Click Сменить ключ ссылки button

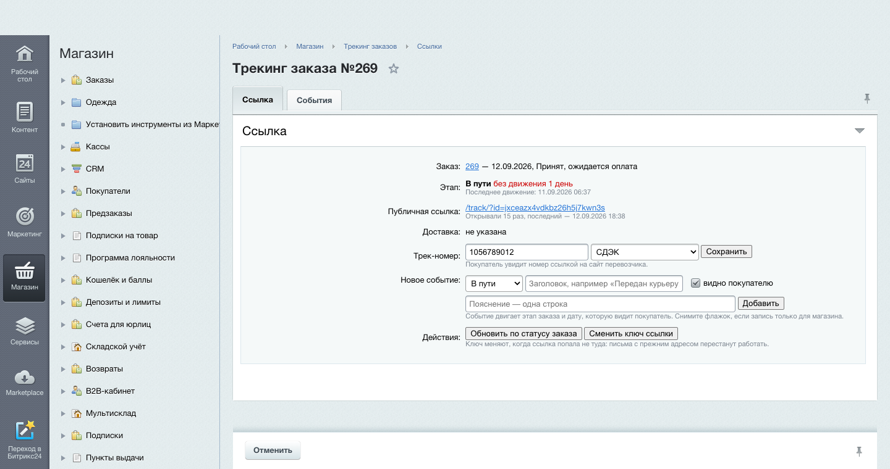click(x=631, y=334)
